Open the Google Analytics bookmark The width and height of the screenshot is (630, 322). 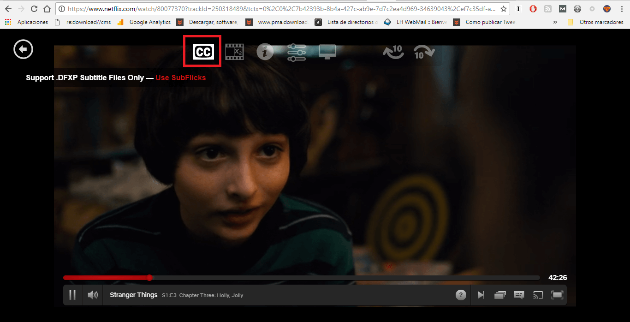pyautogui.click(x=144, y=22)
